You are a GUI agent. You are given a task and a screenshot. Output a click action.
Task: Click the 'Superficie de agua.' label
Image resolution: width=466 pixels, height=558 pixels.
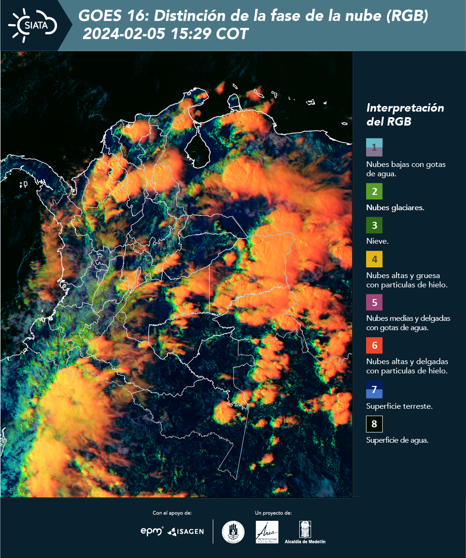[397, 440]
